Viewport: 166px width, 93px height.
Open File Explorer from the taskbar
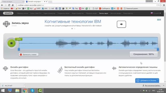(x=17, y=91)
